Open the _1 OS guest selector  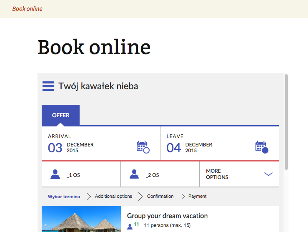coord(73,175)
